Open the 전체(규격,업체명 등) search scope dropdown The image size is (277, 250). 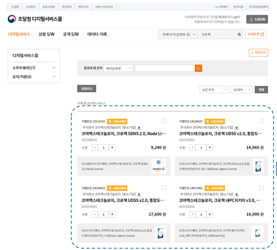pos(178,34)
